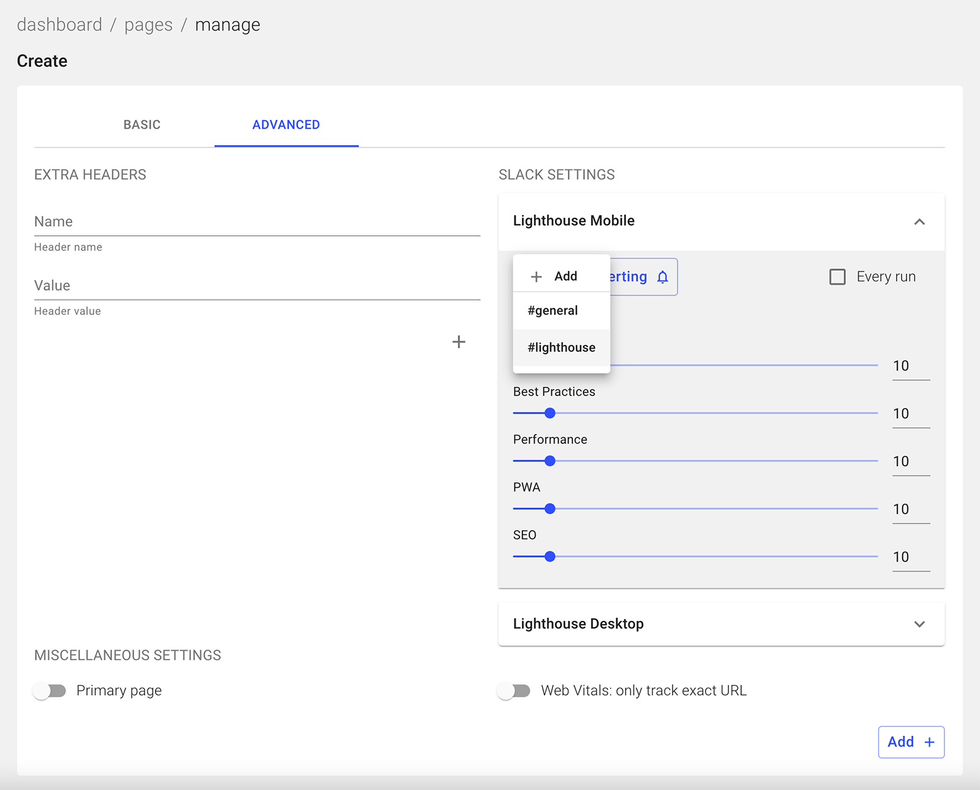
Task: Check the Every run checkbox
Action: 837,277
